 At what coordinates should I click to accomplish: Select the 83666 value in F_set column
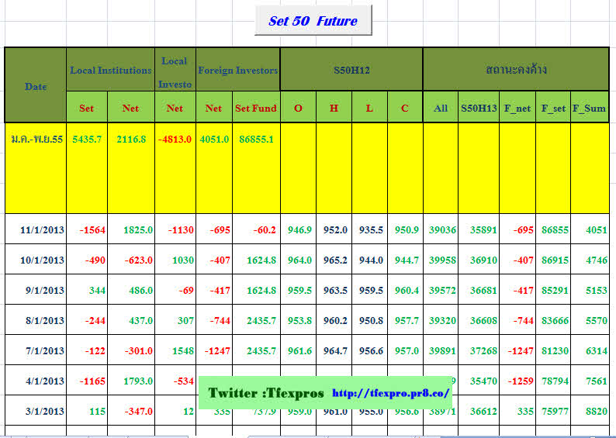(x=552, y=321)
